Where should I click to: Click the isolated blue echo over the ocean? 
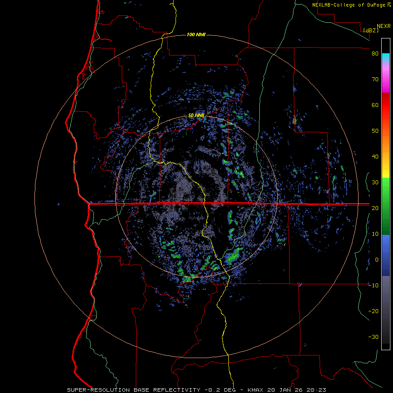click(59, 204)
